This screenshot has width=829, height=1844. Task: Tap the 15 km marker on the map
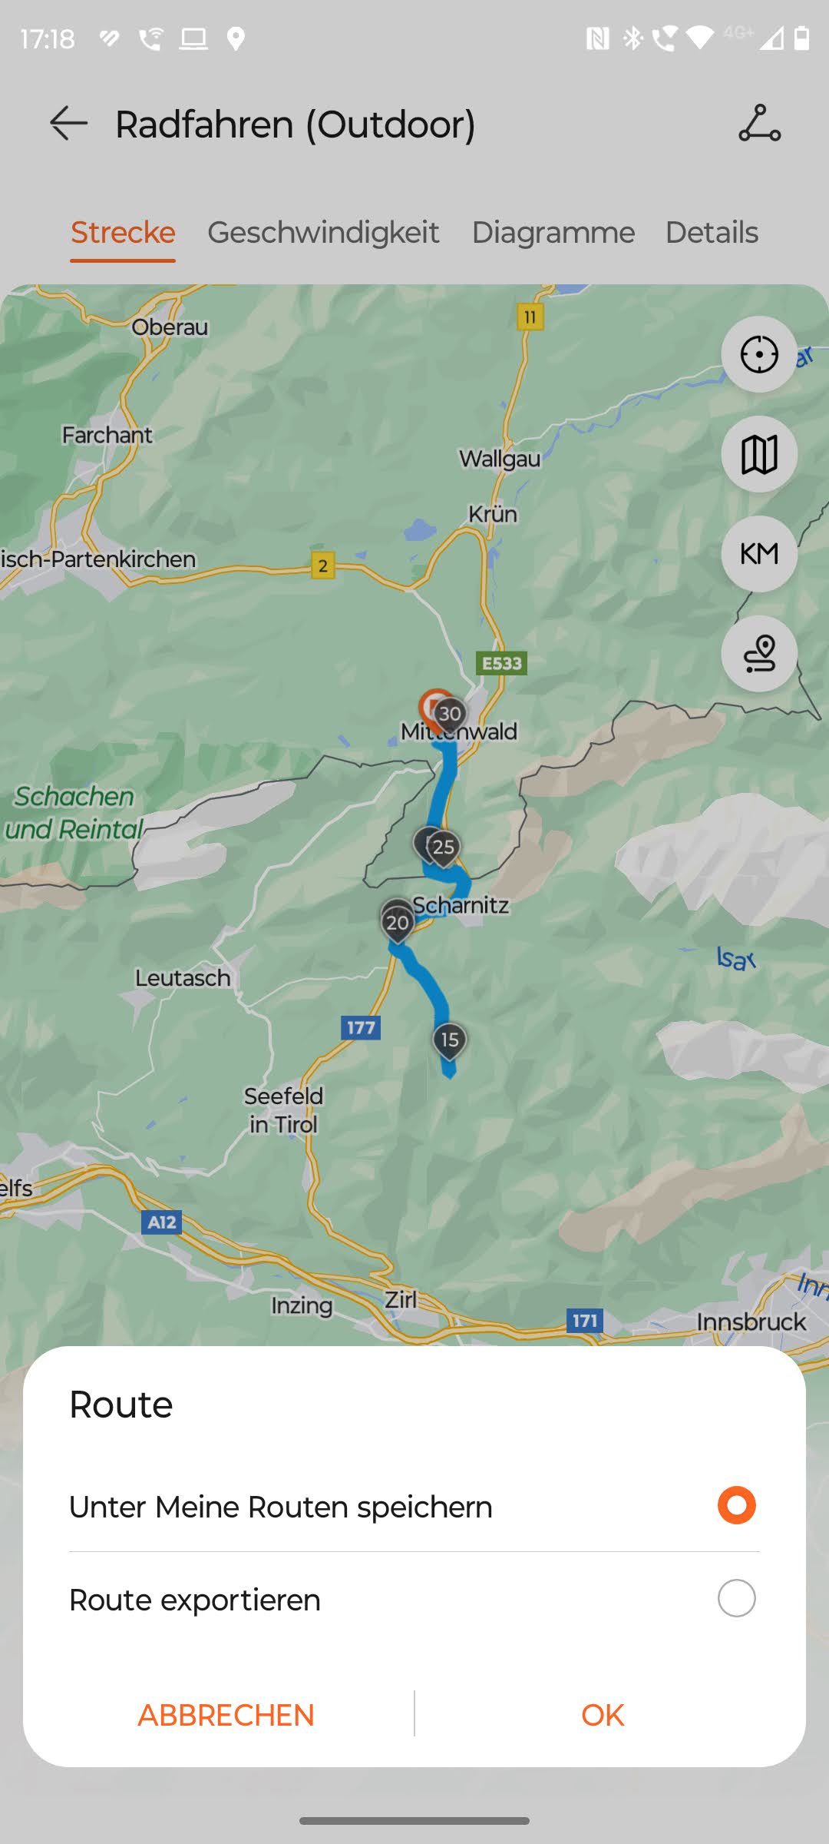coord(450,1041)
